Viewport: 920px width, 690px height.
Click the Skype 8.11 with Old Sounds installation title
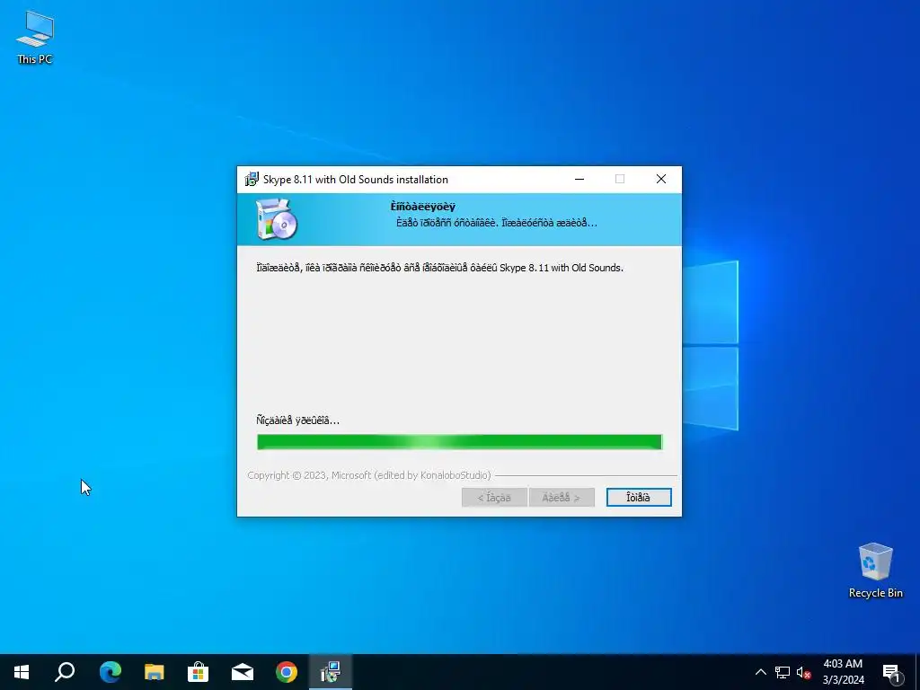[x=356, y=180]
